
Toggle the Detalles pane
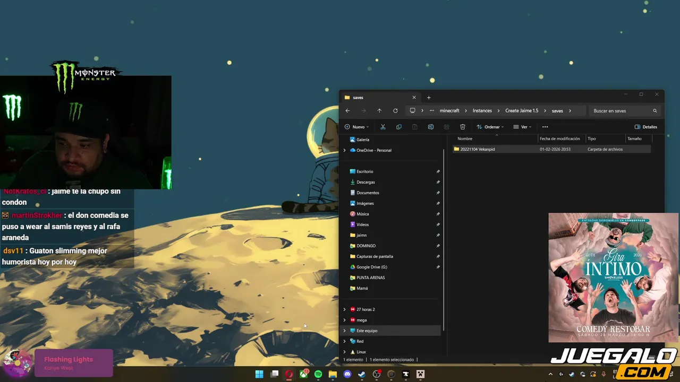click(646, 127)
